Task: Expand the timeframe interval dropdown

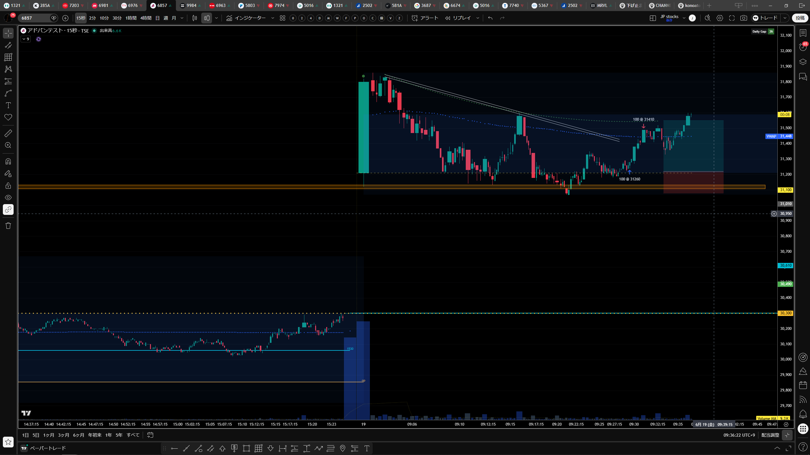Action: pos(182,18)
